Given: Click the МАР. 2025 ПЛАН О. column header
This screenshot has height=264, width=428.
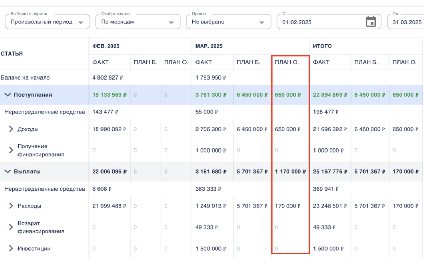Looking at the screenshot, I should [x=287, y=62].
